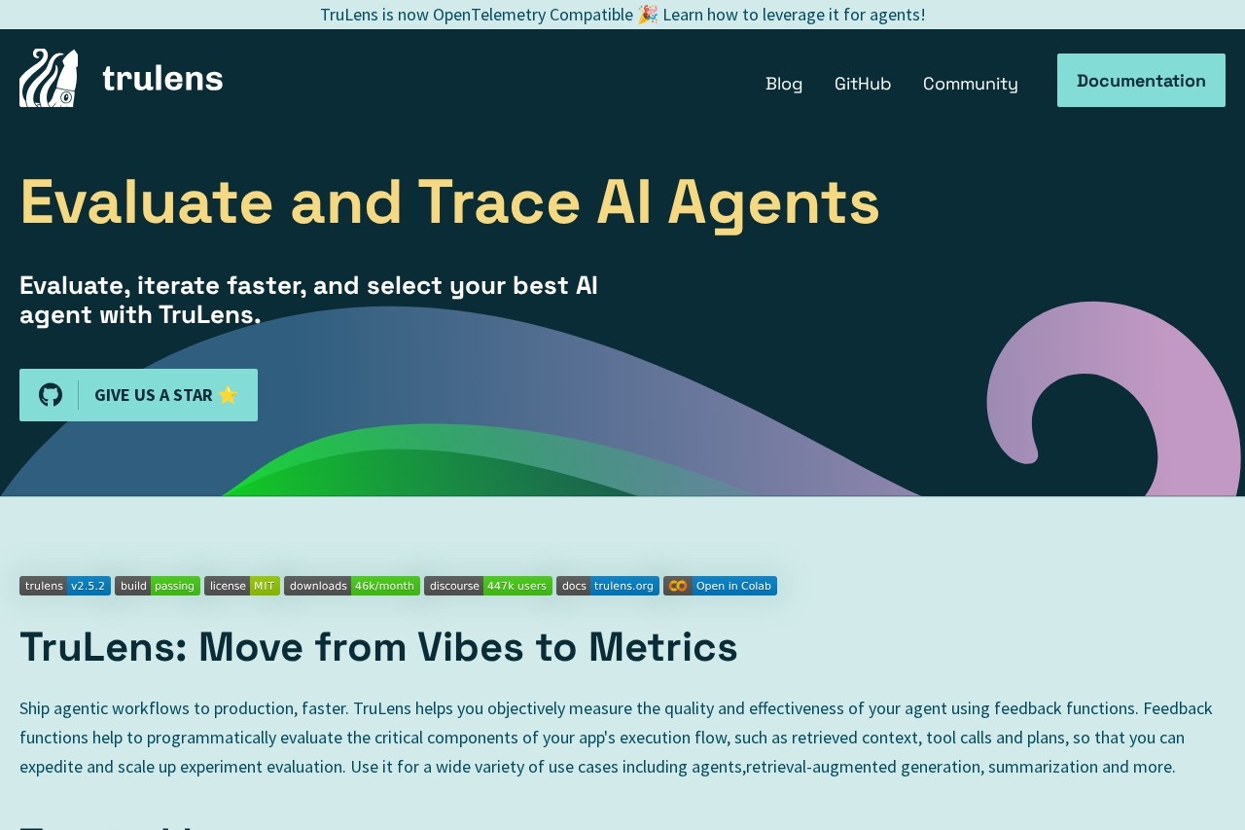
Task: Click the star emoji on the star button
Action: click(x=228, y=395)
